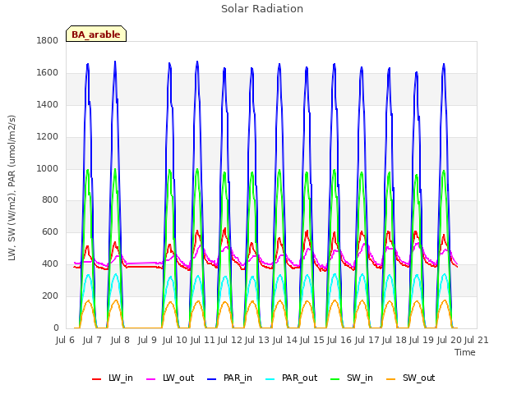Click the 800 y-axis tick label
526x394 pixels.
click(x=50, y=200)
